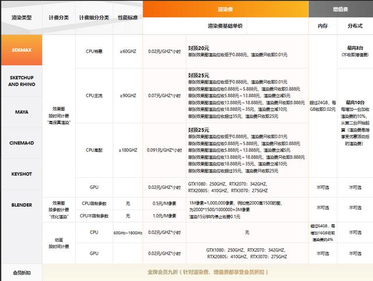The image size is (373, 281).
Task: Click the 渲染类型 column header
Action: 22,17
